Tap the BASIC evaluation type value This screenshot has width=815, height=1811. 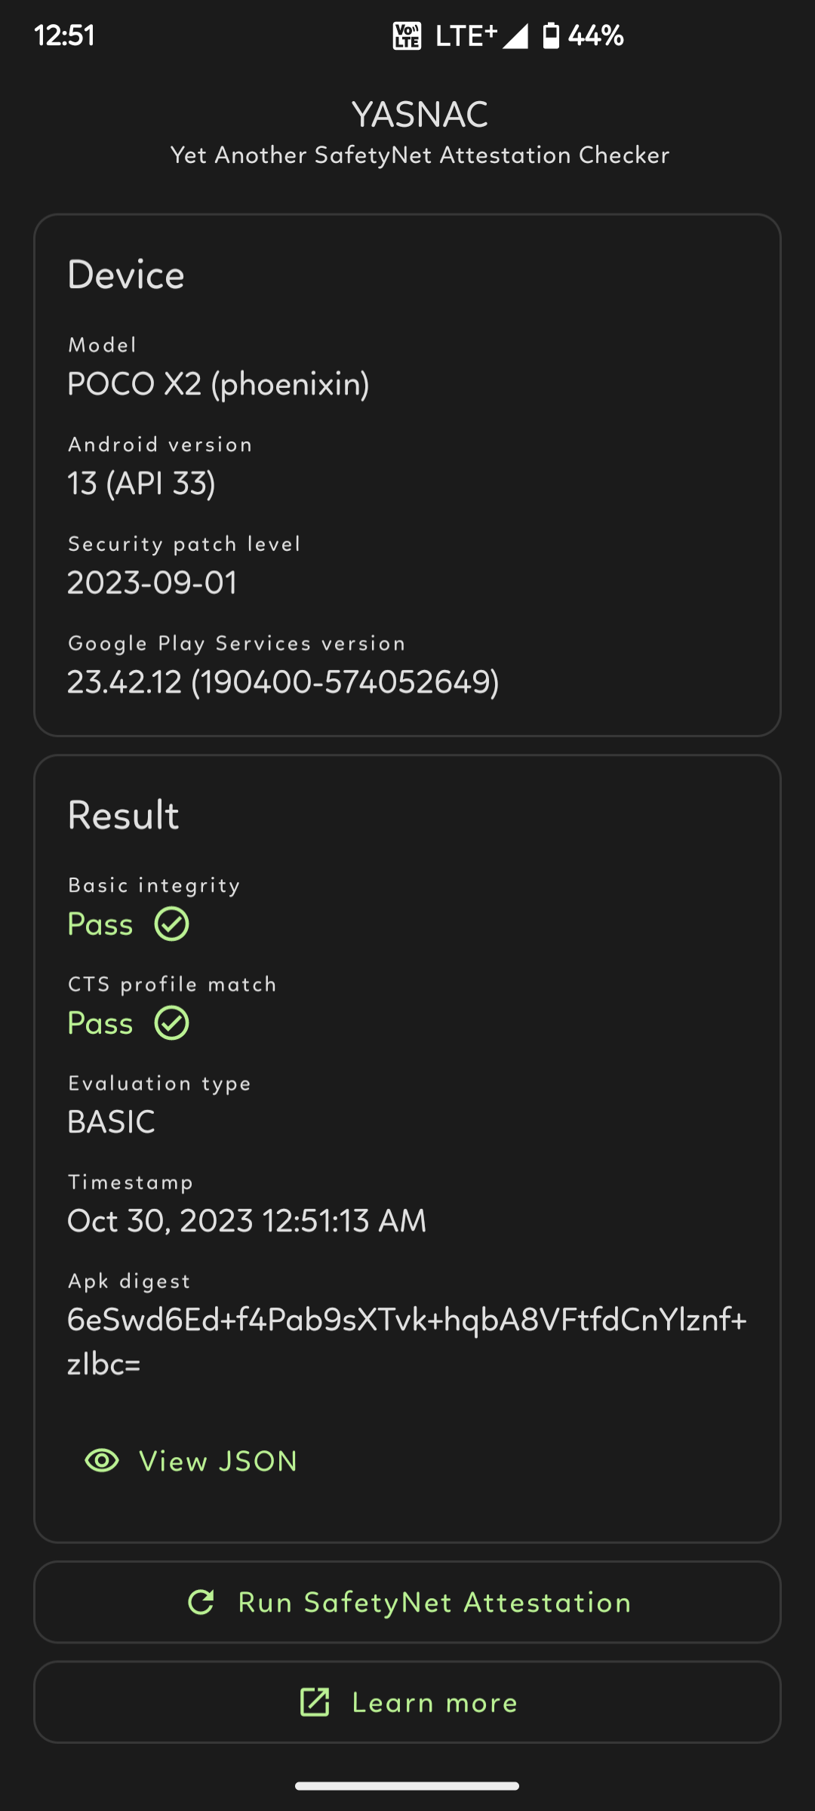[112, 1122]
